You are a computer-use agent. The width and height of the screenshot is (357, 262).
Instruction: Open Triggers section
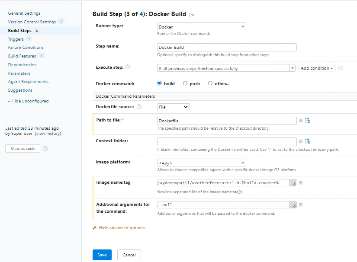16,39
